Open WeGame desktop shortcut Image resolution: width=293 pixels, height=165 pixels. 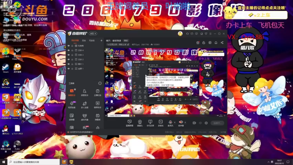pyautogui.click(x=5, y=84)
